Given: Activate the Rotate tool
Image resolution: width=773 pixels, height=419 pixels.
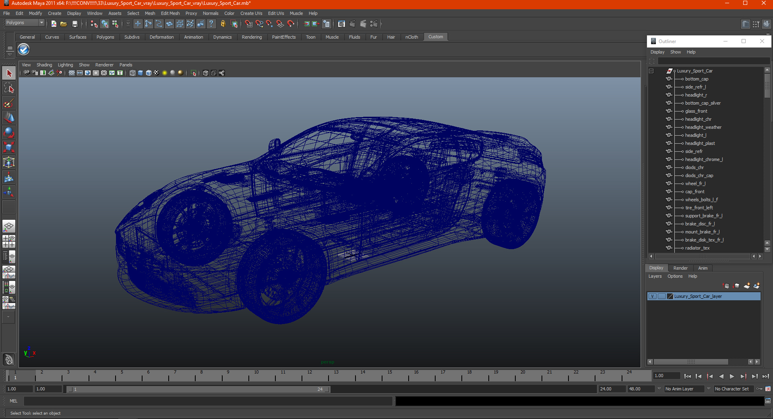Looking at the screenshot, I should coord(9,132).
